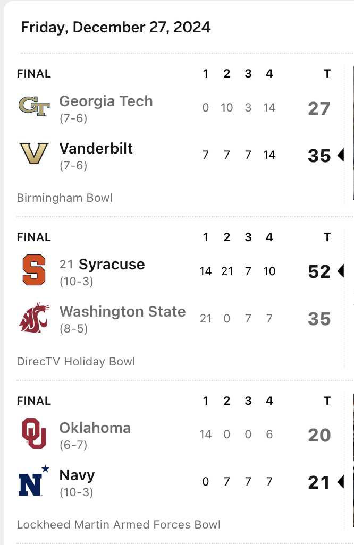
Task: Click winner arrow beside Navy's 21
Action: [x=341, y=482]
